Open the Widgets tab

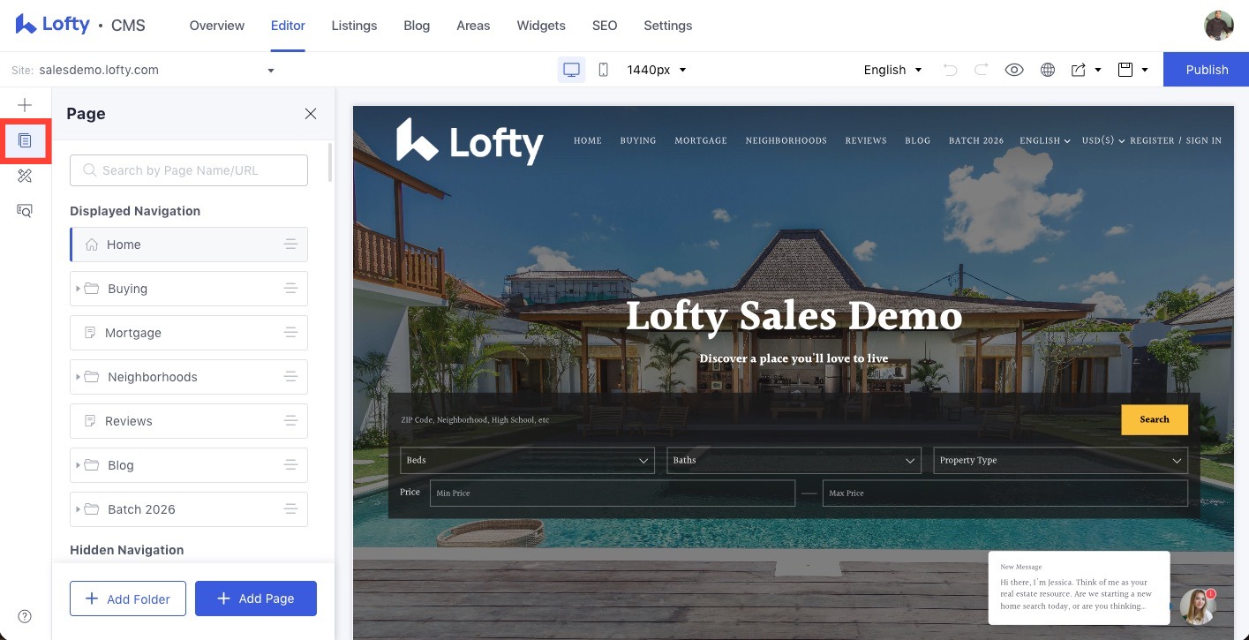coord(541,26)
